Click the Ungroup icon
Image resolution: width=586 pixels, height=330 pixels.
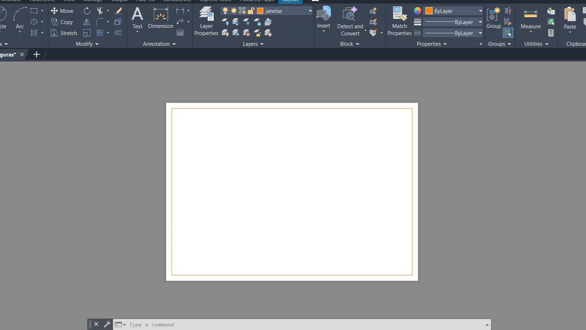click(508, 11)
